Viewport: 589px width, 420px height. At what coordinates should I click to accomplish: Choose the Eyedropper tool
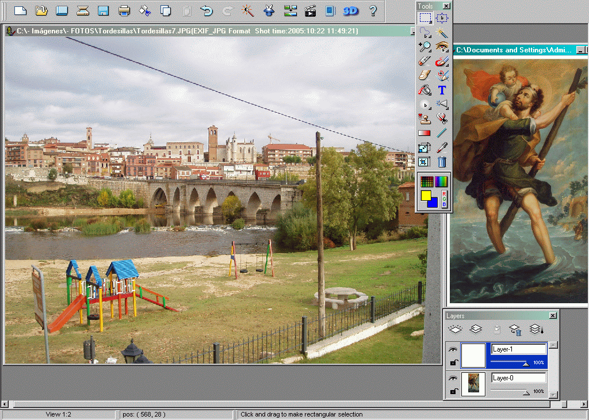pyautogui.click(x=442, y=147)
